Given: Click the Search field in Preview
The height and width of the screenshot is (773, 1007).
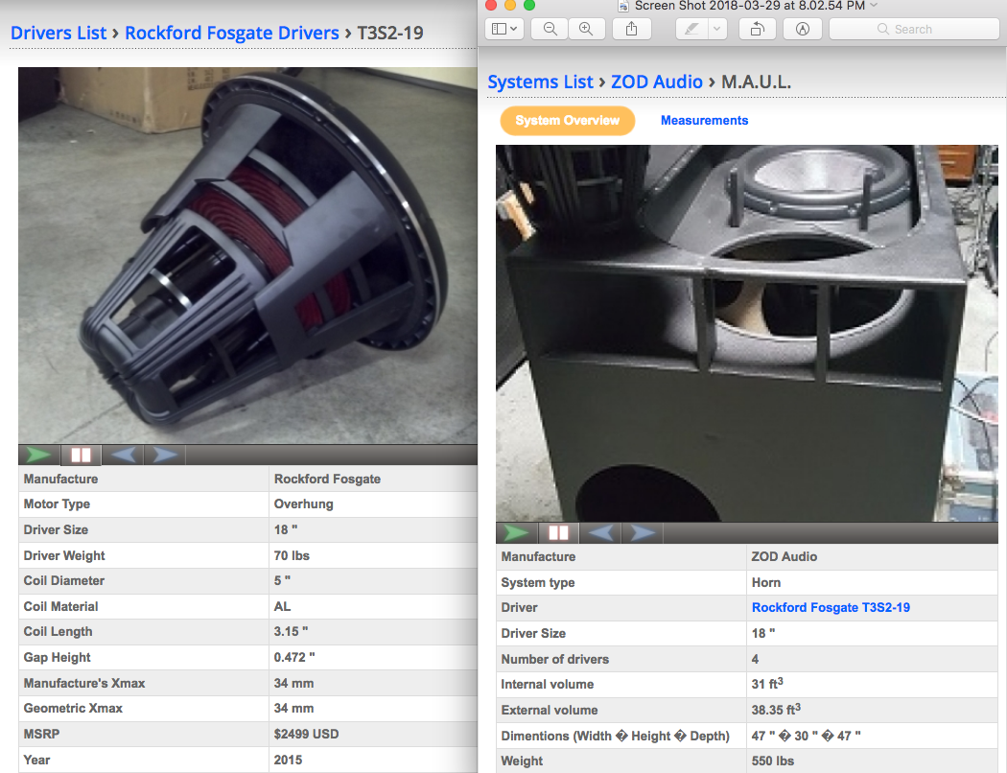Looking at the screenshot, I should tap(914, 29).
